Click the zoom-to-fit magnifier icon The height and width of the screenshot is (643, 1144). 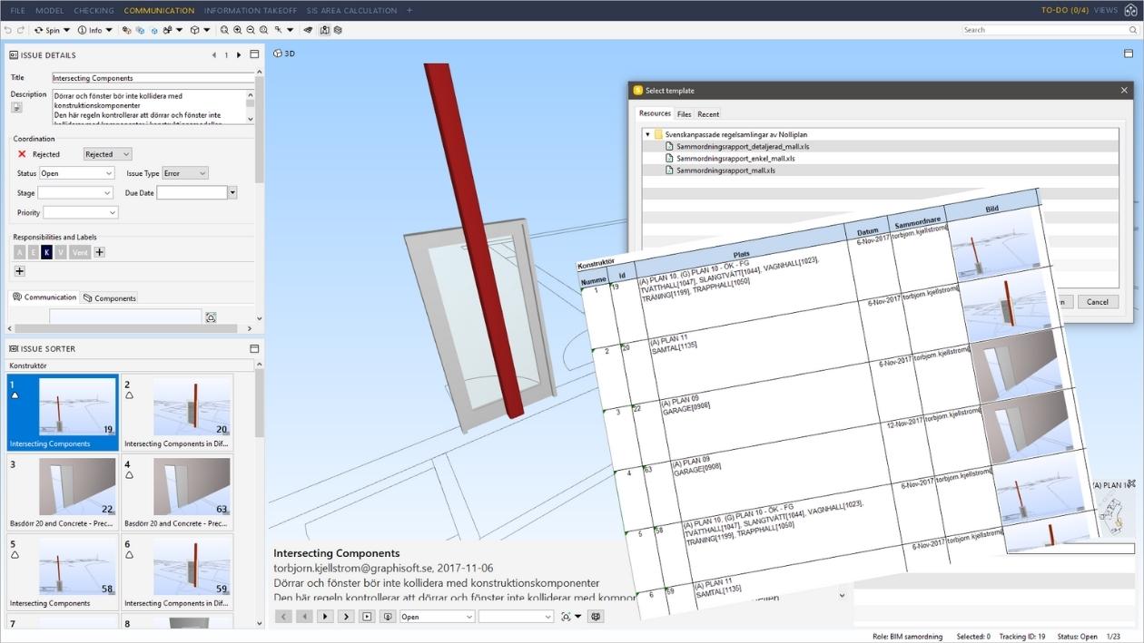[224, 30]
